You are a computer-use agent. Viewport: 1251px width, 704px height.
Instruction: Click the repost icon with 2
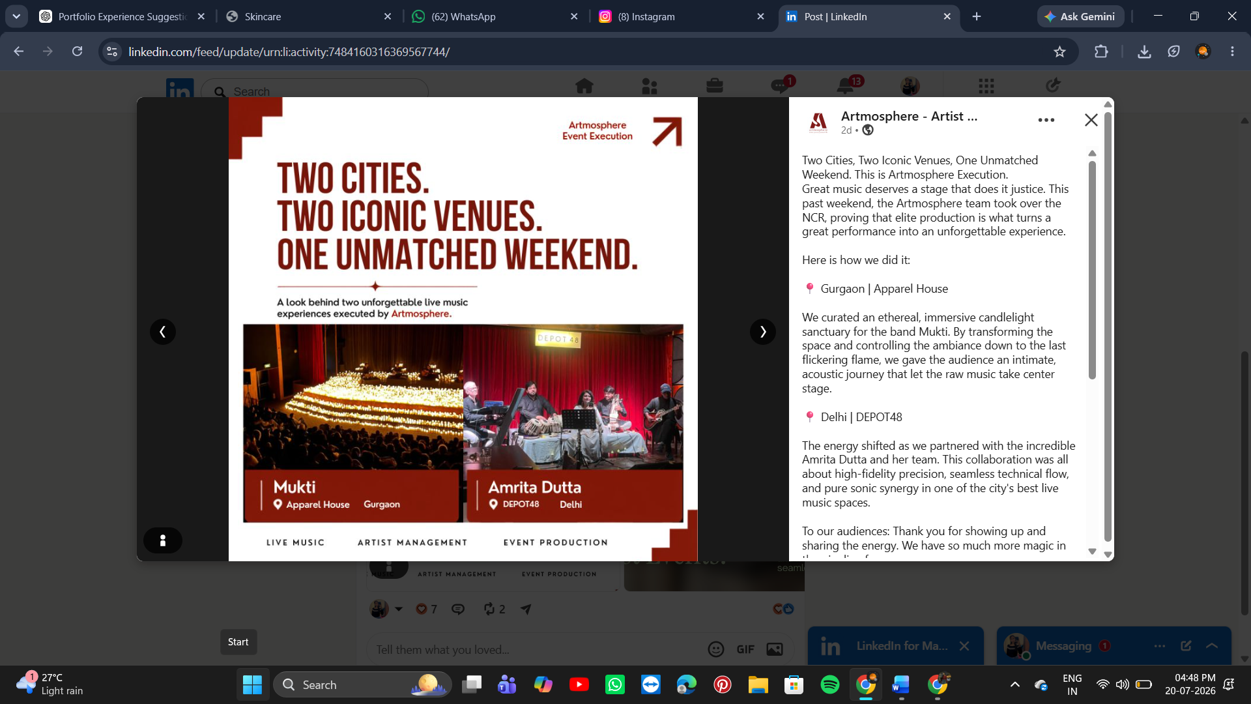click(494, 609)
